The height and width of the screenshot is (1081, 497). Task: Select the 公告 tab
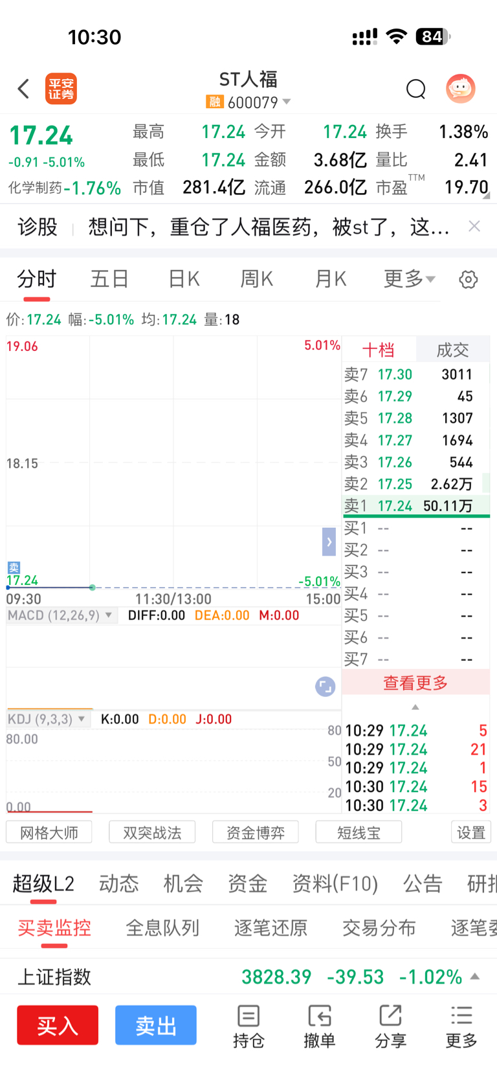point(423,883)
